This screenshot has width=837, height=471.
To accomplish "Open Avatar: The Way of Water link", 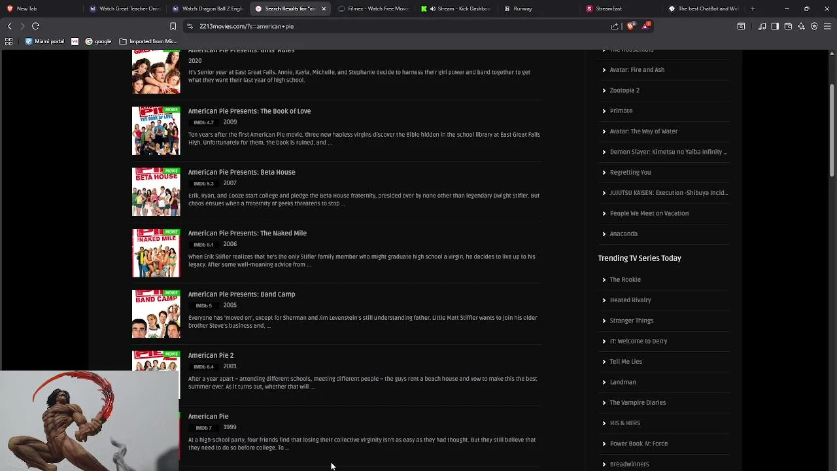I will (x=643, y=131).
